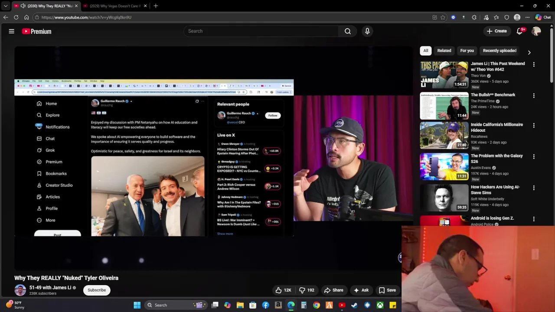Click the Create button
Image resolution: width=555 pixels, height=312 pixels.
click(x=496, y=31)
